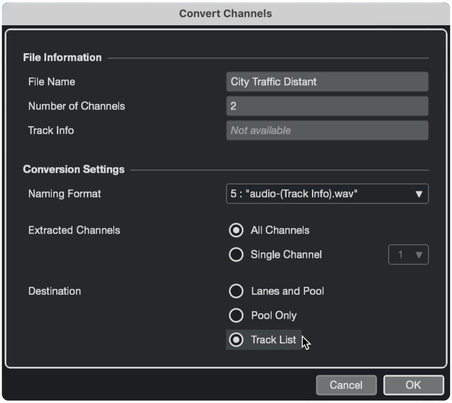Click the OK button to confirm conversion
The image size is (452, 403).
413,385
